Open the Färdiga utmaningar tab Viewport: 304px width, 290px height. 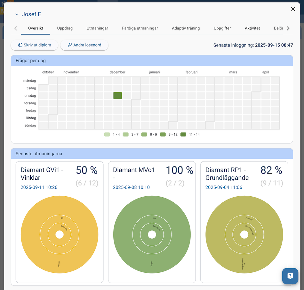pyautogui.click(x=140, y=28)
